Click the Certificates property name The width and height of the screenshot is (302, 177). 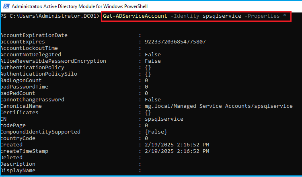(x=20, y=113)
